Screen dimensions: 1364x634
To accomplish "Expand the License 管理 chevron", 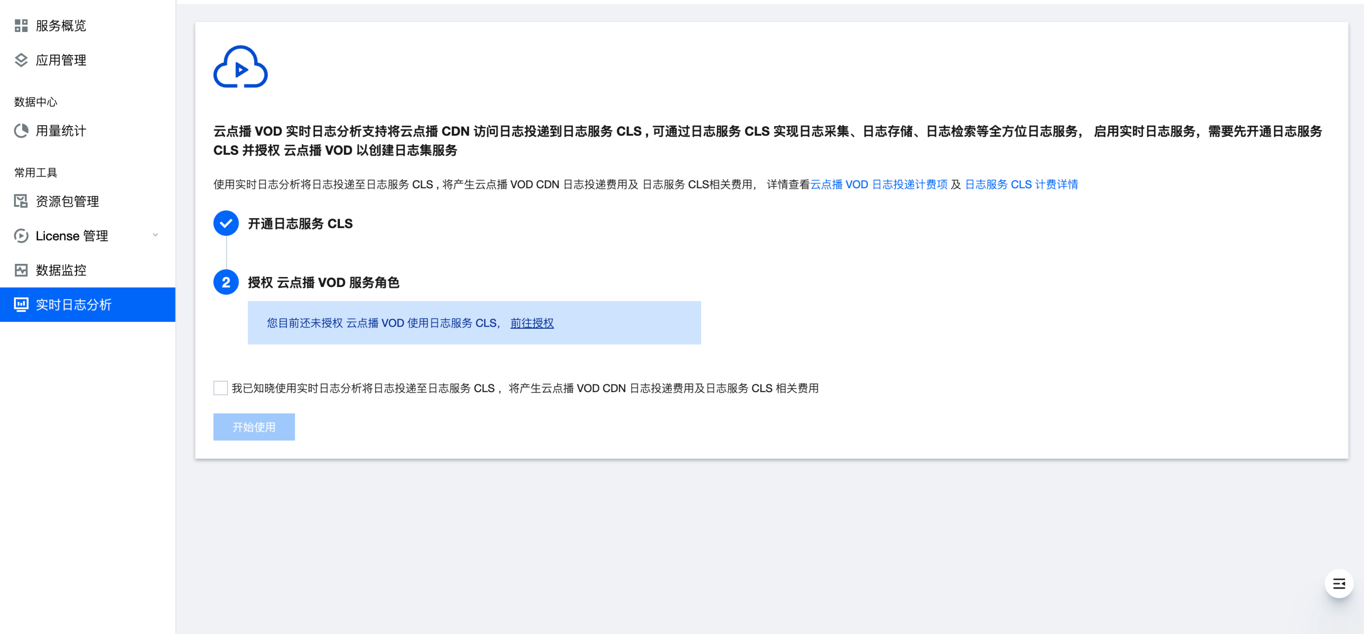I will point(155,235).
